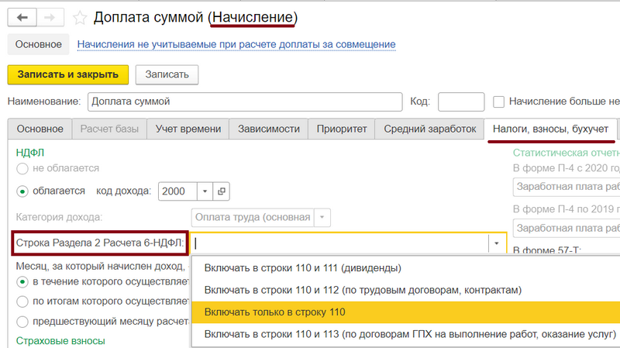Pick 'Включать в строки 110 и 111 (дивиденды)'
This screenshot has height=348, width=620.
pos(302,267)
